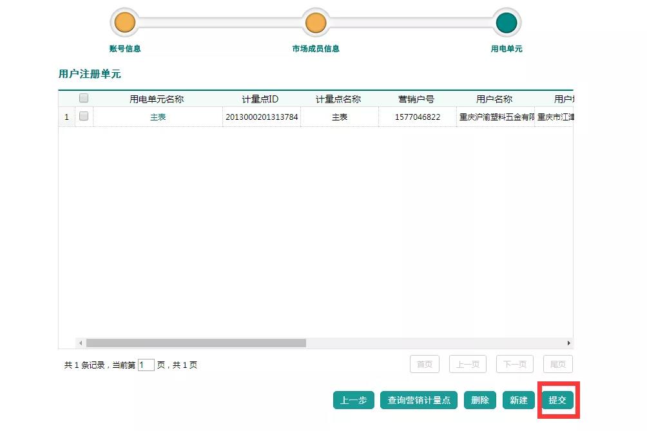Toggle the select-all checkbox in table header
This screenshot has width=647, height=431.
(x=84, y=99)
